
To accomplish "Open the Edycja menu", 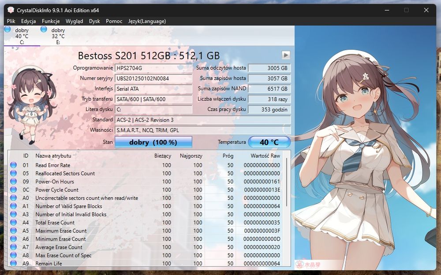I will pos(28,21).
